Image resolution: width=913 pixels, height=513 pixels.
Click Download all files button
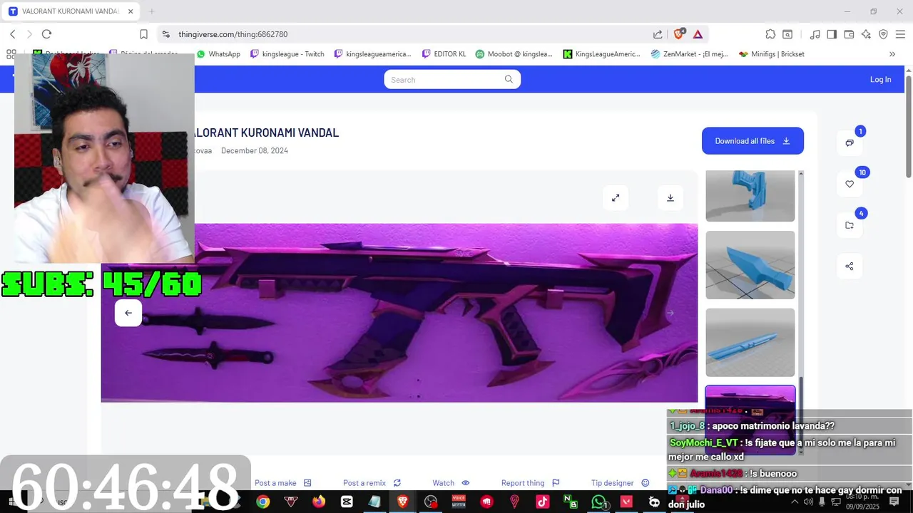tap(753, 141)
